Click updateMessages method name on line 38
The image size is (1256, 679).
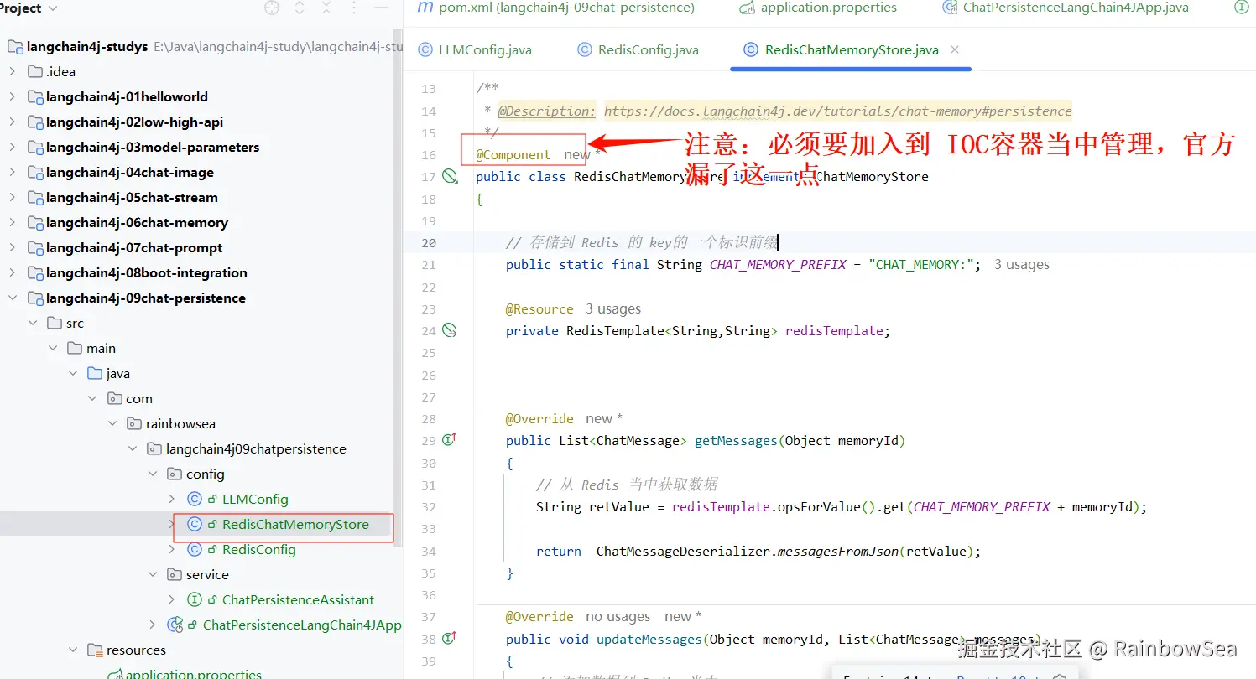pos(649,639)
